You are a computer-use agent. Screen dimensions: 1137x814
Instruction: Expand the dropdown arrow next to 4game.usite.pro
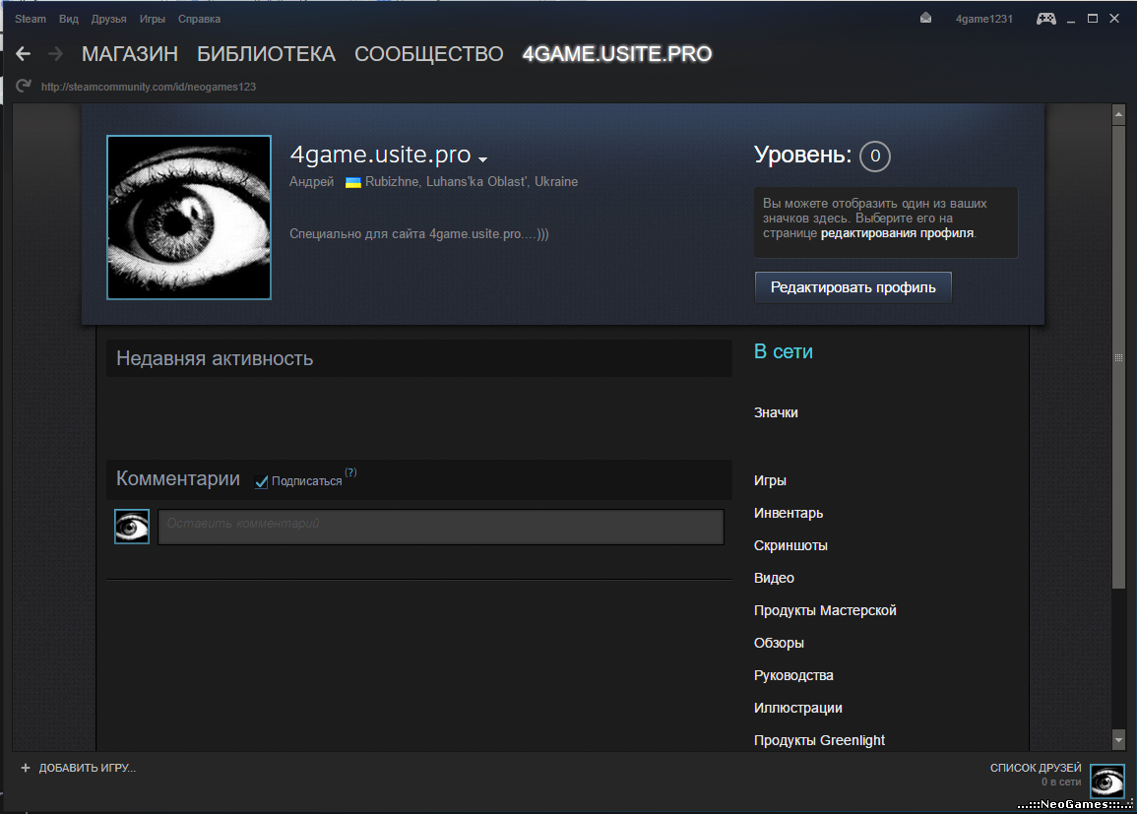[x=483, y=158]
